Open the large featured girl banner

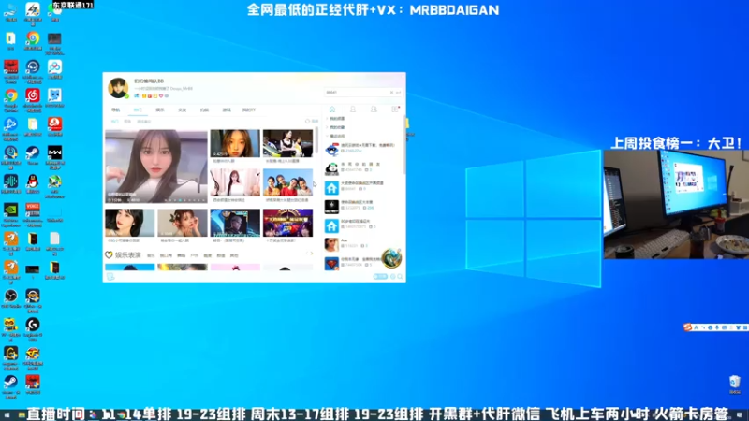tap(156, 167)
